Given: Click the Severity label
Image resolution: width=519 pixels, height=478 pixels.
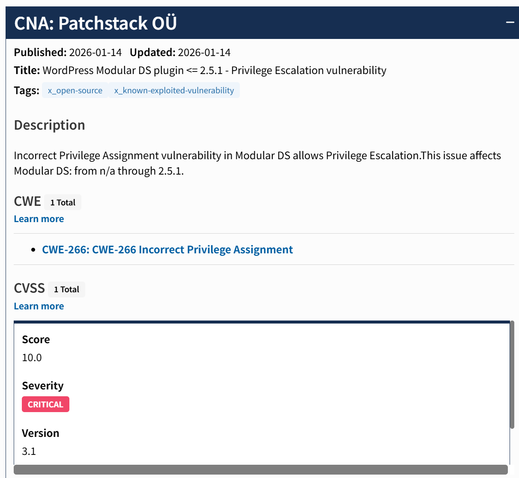Looking at the screenshot, I should point(43,386).
